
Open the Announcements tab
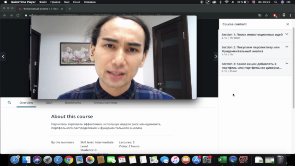[x=106, y=102]
